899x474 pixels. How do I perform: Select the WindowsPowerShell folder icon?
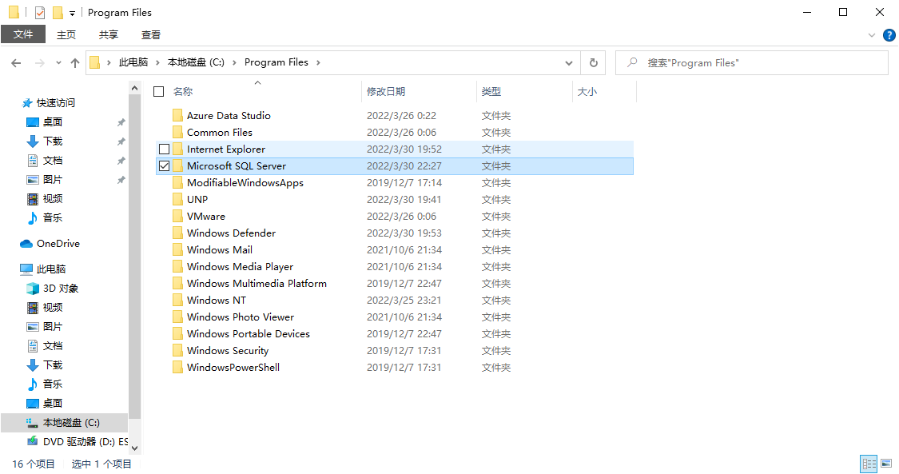pyautogui.click(x=177, y=368)
